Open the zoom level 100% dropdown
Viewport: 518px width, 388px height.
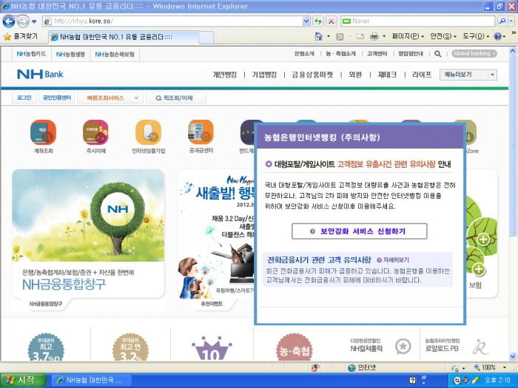[505, 367]
